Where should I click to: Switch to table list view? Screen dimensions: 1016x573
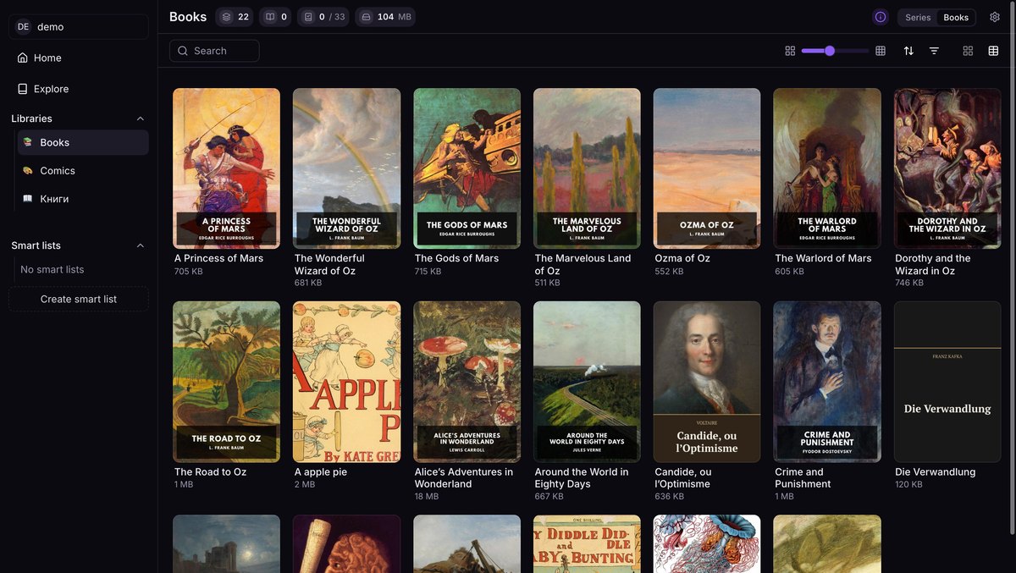click(993, 51)
